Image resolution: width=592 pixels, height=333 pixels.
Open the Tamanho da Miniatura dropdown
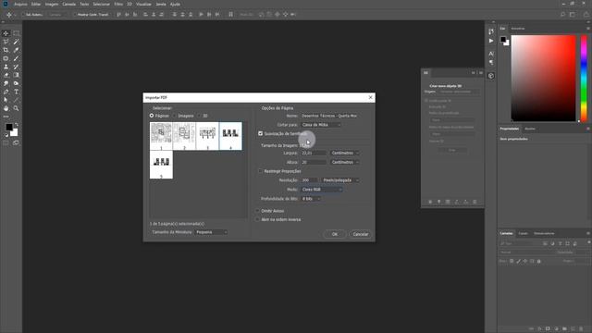click(211, 232)
